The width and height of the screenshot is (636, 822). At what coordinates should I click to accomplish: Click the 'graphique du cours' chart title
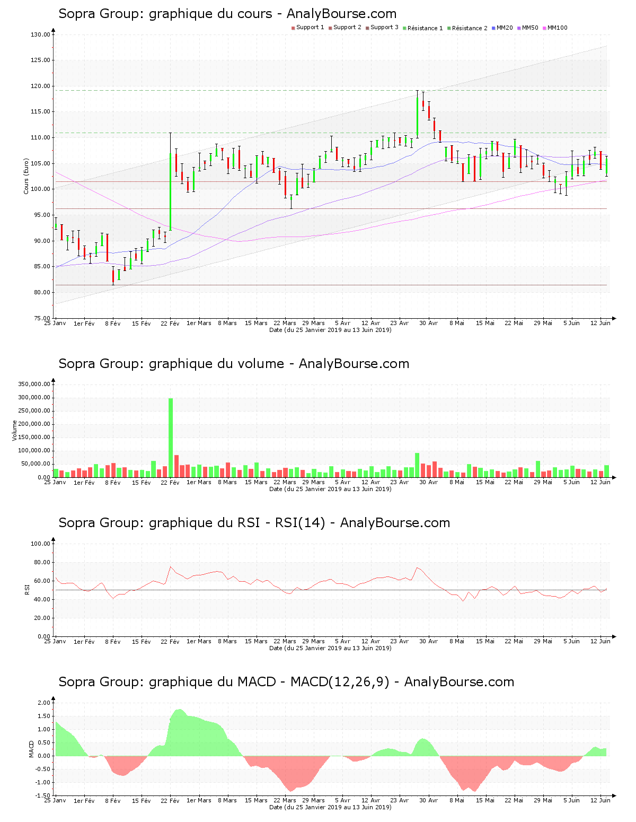coord(227,14)
